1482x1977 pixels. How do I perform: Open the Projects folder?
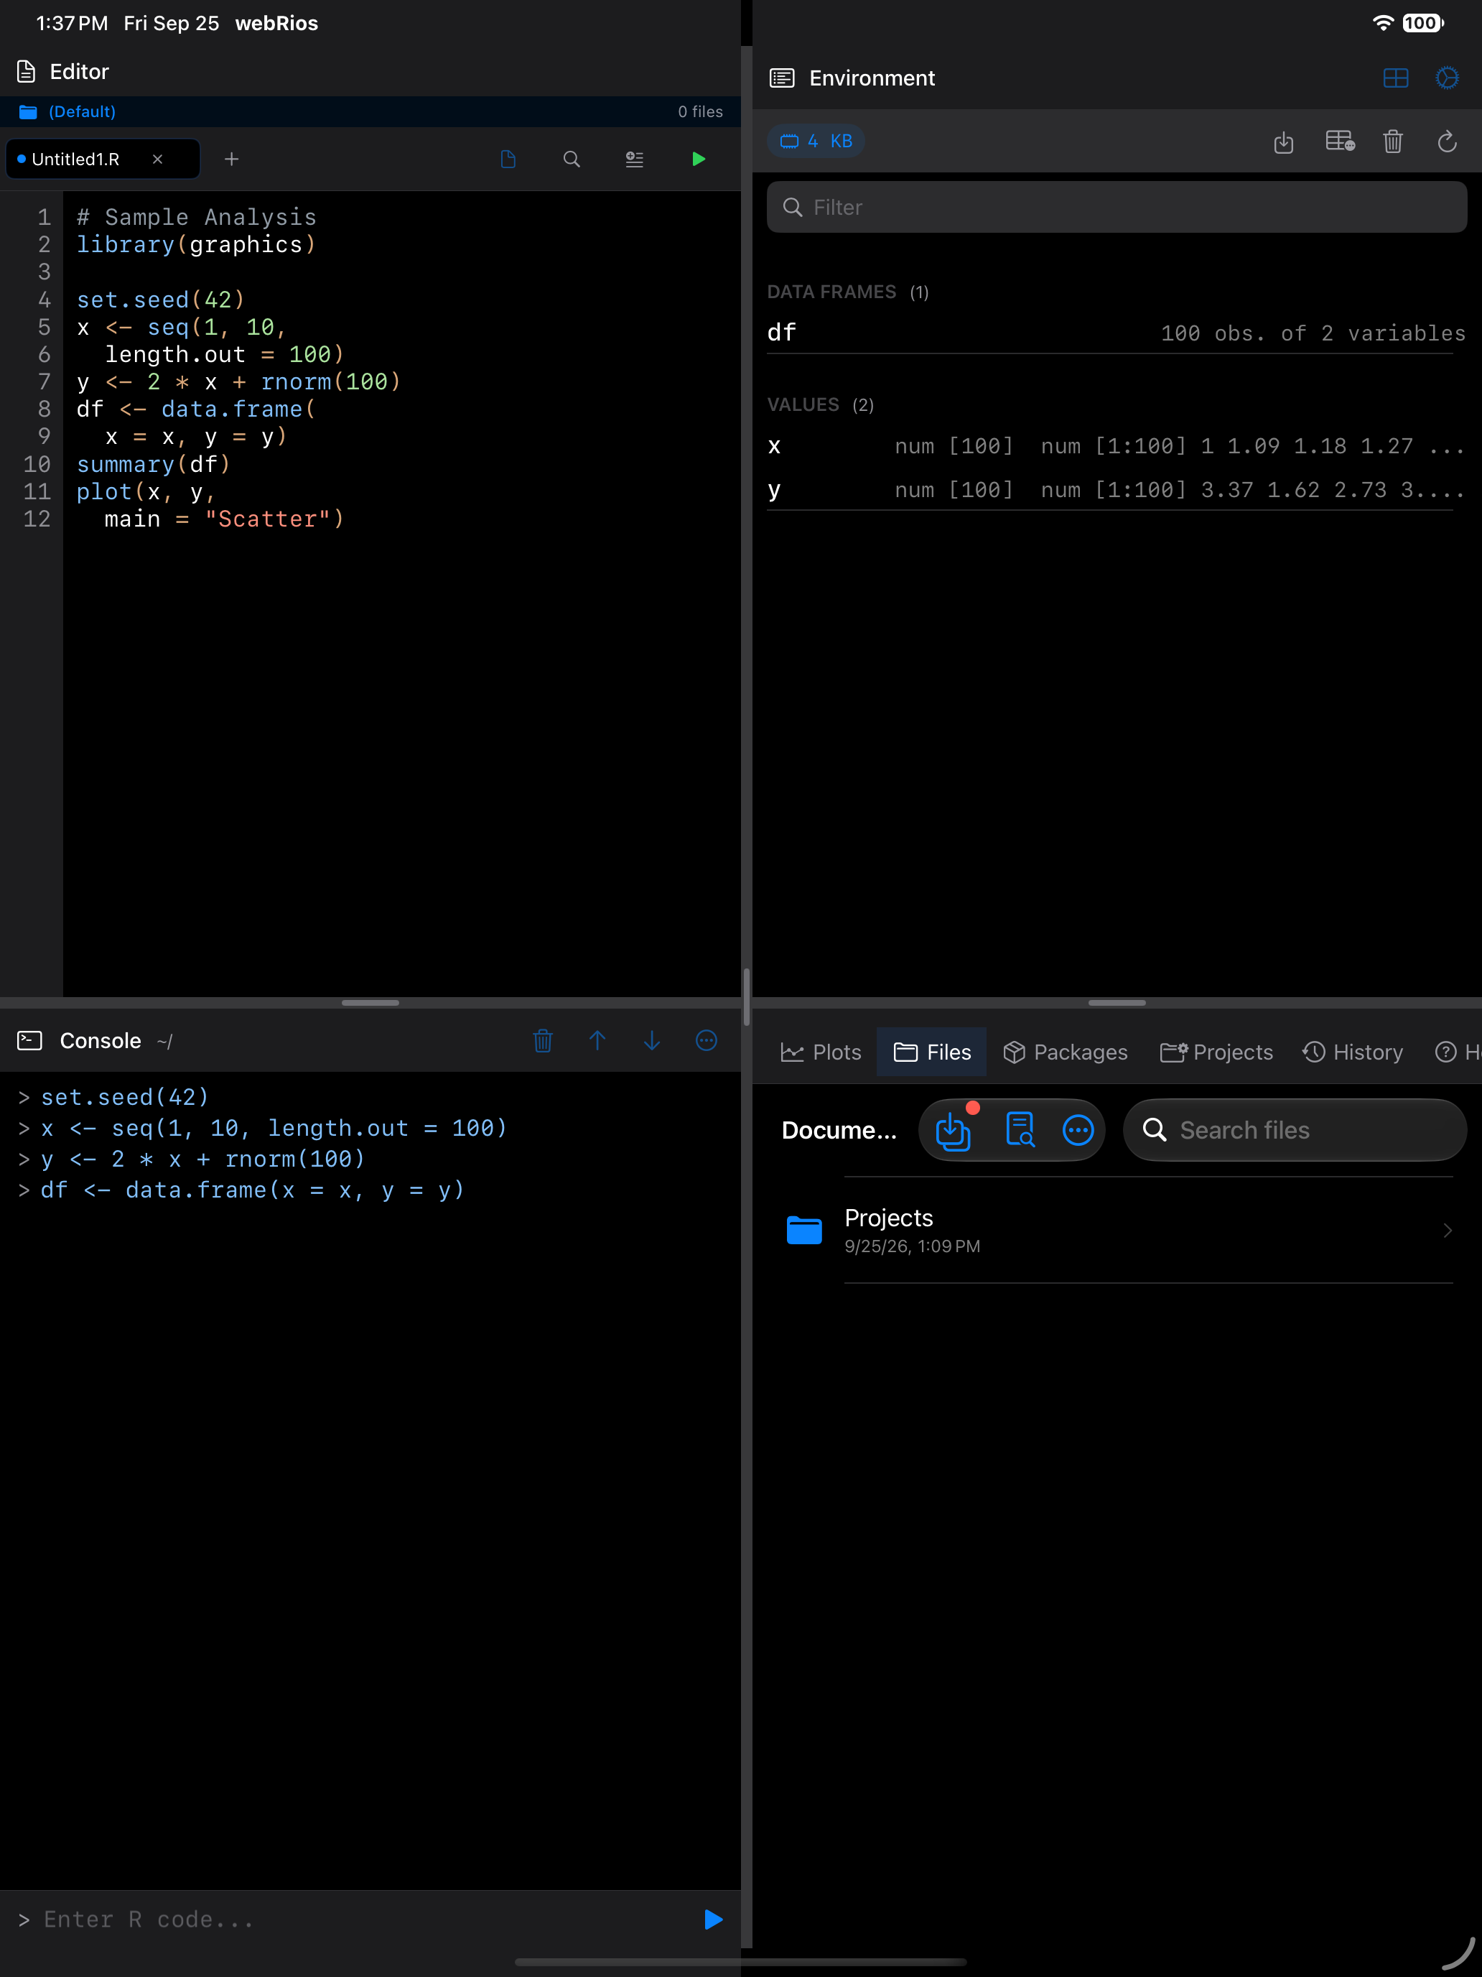[1117, 1231]
